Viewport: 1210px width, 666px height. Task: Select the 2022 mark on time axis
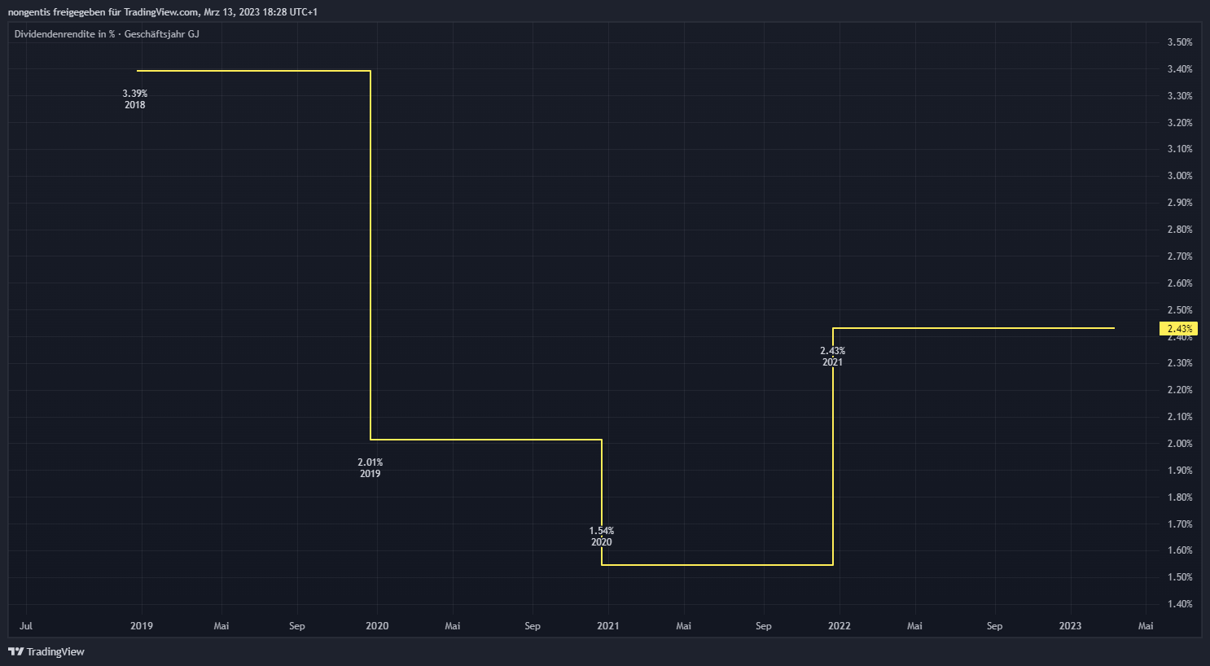(x=839, y=626)
